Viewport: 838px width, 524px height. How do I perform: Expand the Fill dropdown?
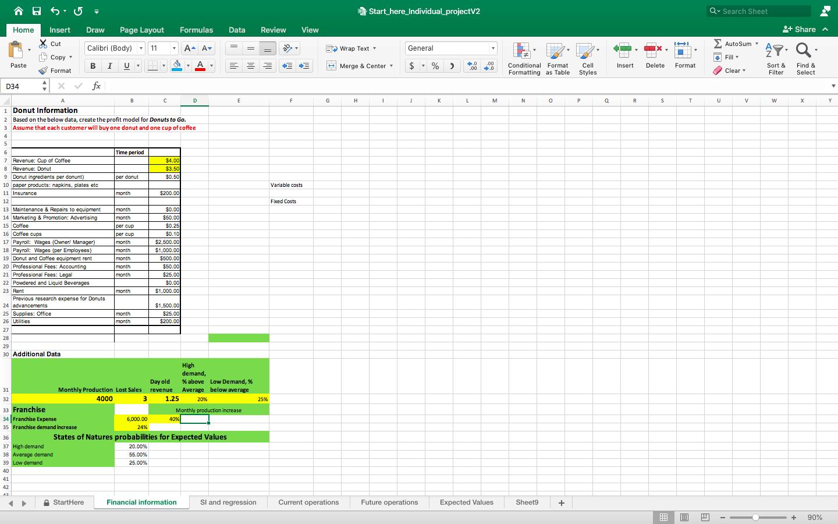tap(737, 57)
